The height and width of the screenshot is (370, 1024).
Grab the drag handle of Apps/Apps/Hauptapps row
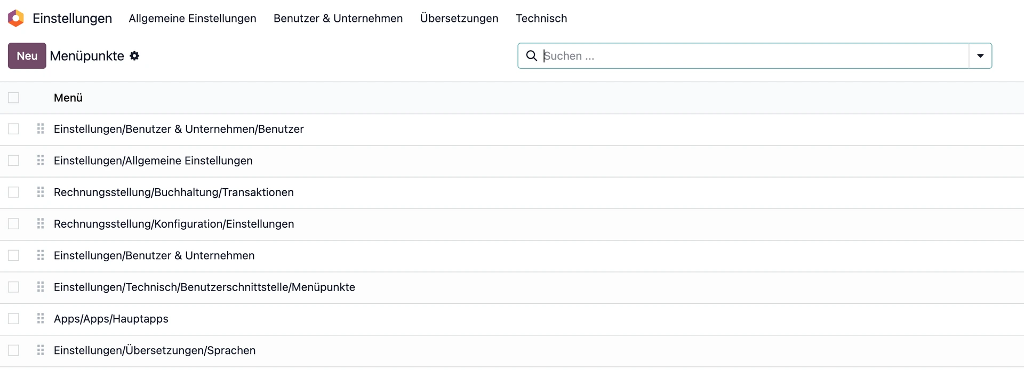tap(41, 319)
